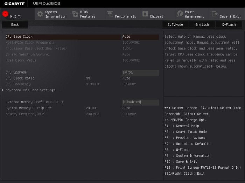Switch to the Chipset tab
This screenshot has width=245, height=183.
click(157, 14)
